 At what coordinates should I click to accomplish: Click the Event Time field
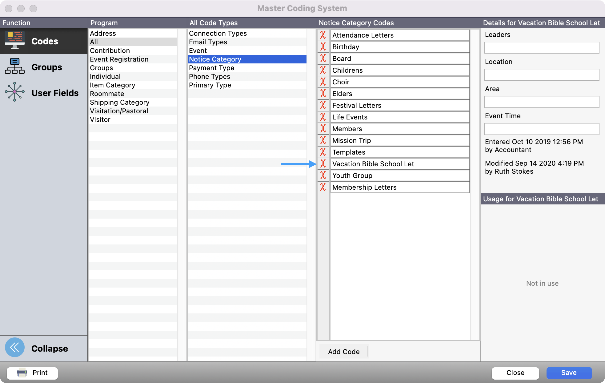pos(541,129)
